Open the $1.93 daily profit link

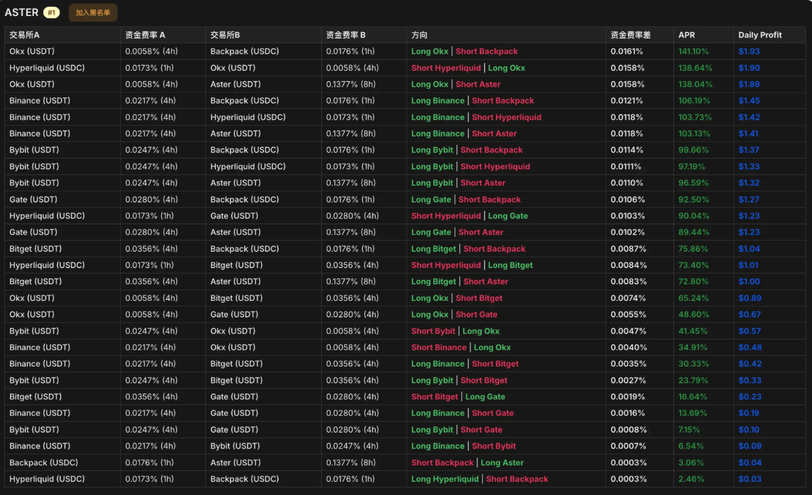point(749,51)
